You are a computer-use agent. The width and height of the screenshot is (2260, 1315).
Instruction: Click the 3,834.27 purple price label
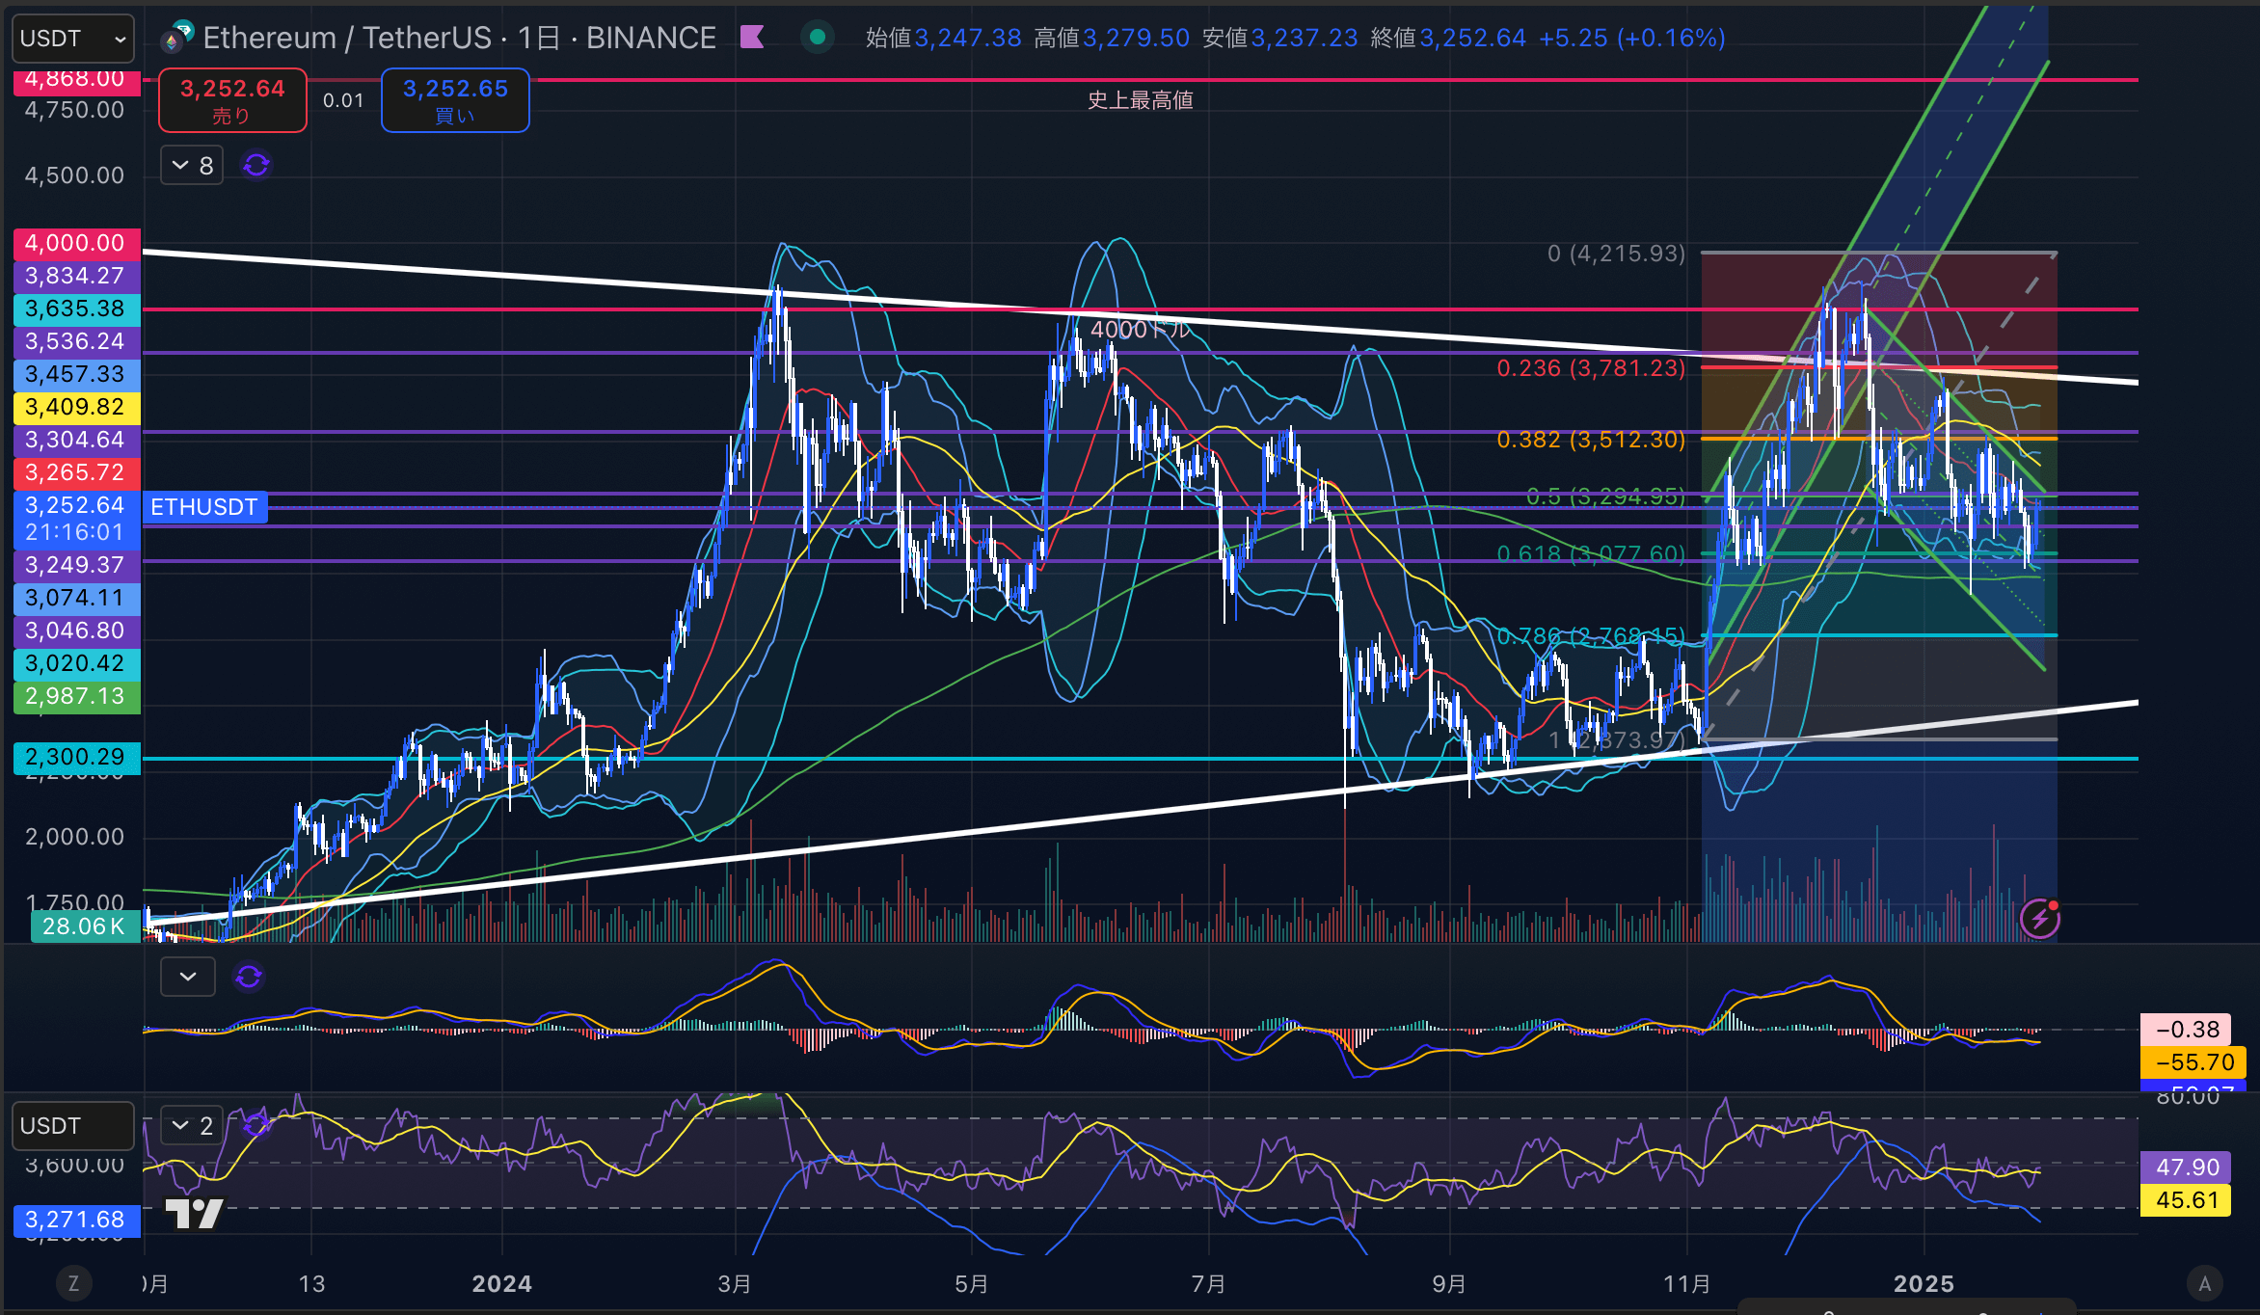[x=76, y=276]
